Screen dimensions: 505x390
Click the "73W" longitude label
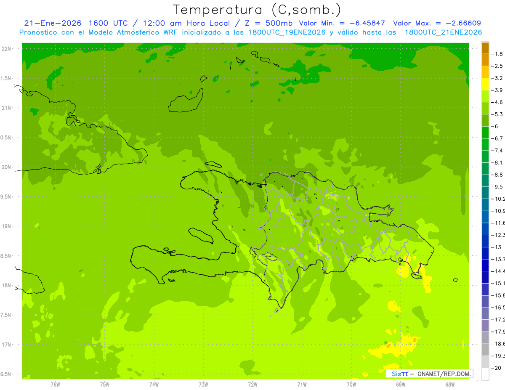point(203,385)
